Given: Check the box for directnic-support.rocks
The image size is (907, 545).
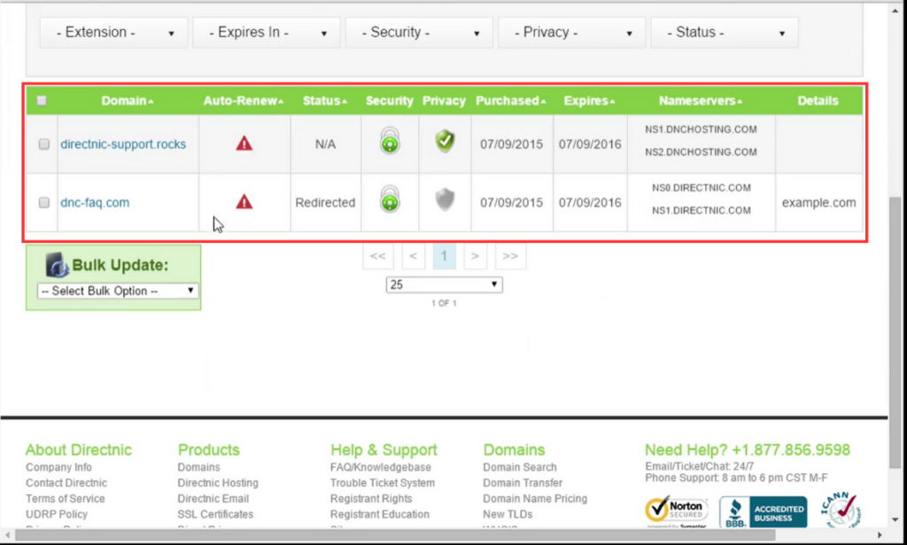Looking at the screenshot, I should [44, 144].
